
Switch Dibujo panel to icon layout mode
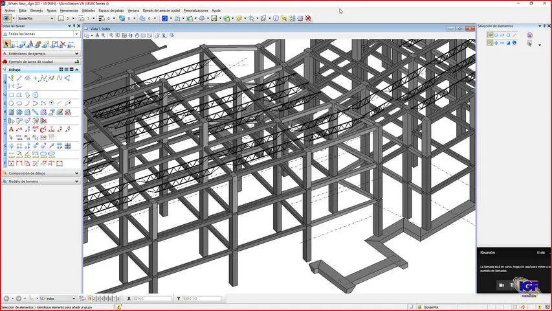[61, 70]
